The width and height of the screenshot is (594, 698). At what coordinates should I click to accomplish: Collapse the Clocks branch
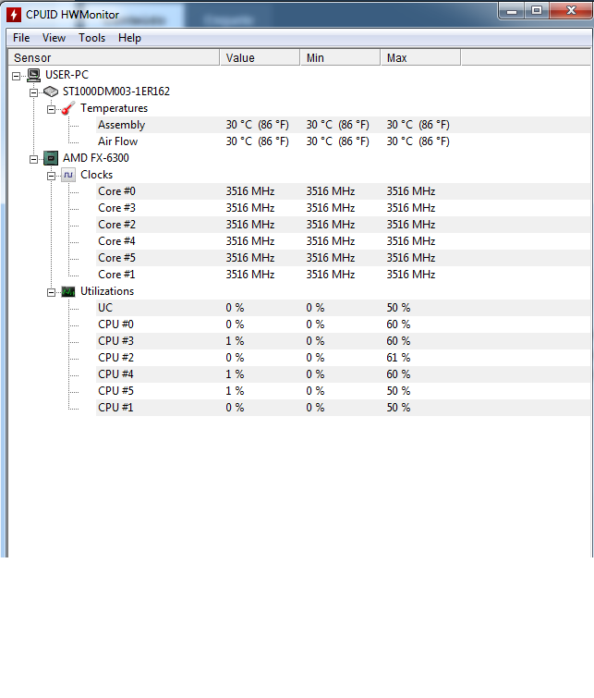[51, 176]
